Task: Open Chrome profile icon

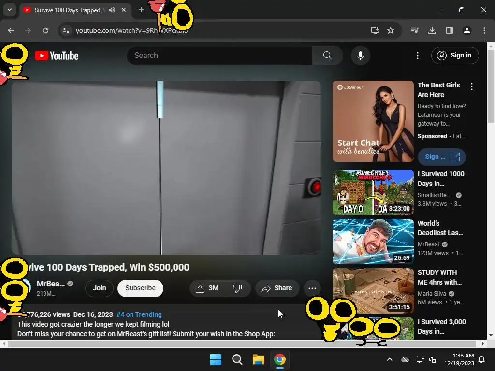Action: 467,30
